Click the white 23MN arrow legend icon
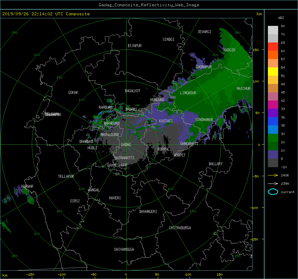This screenshot has width=298, height=279. point(273,183)
